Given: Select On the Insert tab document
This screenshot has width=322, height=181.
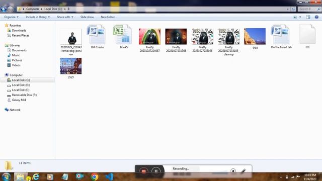Looking at the screenshot, I should [x=281, y=37].
